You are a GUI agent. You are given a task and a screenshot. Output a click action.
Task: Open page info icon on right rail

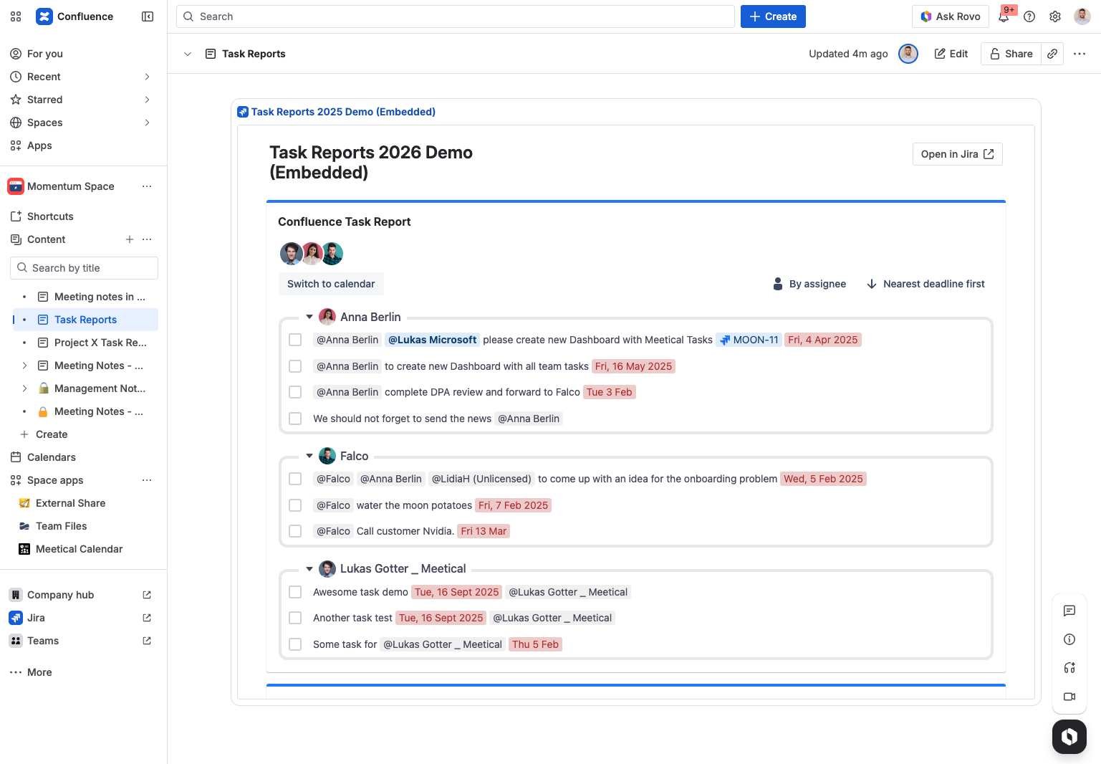coord(1069,639)
